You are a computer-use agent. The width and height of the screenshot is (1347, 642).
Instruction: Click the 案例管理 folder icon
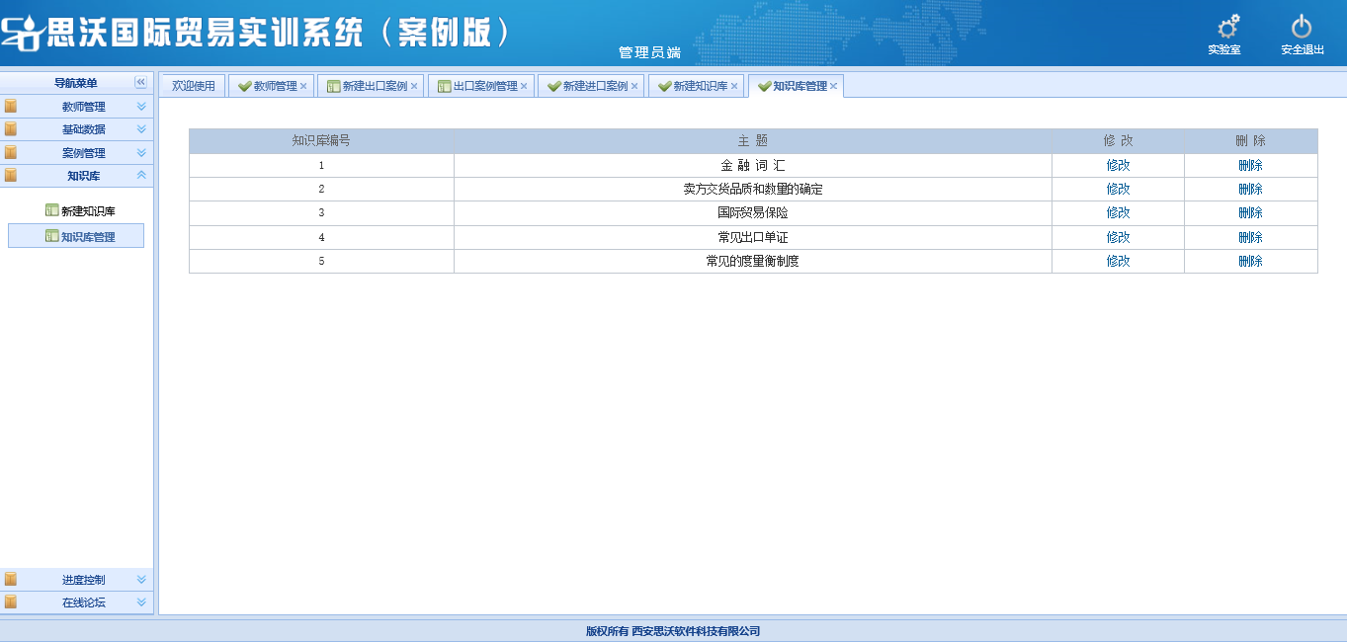click(x=11, y=153)
